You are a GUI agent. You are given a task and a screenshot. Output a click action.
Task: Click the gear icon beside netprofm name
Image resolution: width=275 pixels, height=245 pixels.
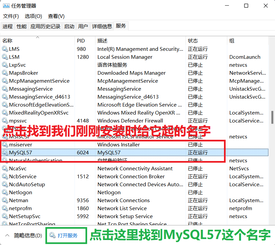[x=5, y=208]
